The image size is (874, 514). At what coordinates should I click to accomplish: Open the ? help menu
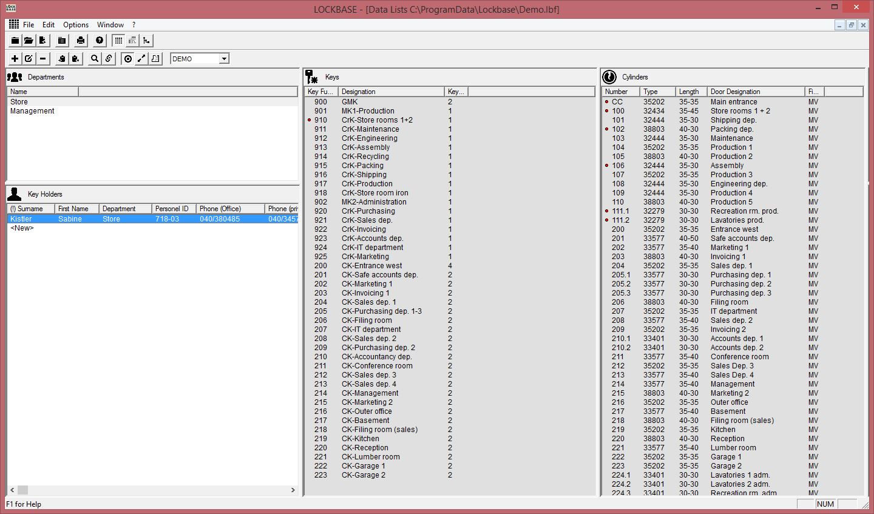134,25
